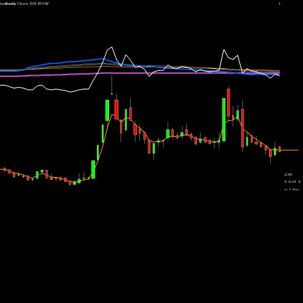
Task: Click the 'V: 0.18 X' volume label
Action: (x=292, y=182)
